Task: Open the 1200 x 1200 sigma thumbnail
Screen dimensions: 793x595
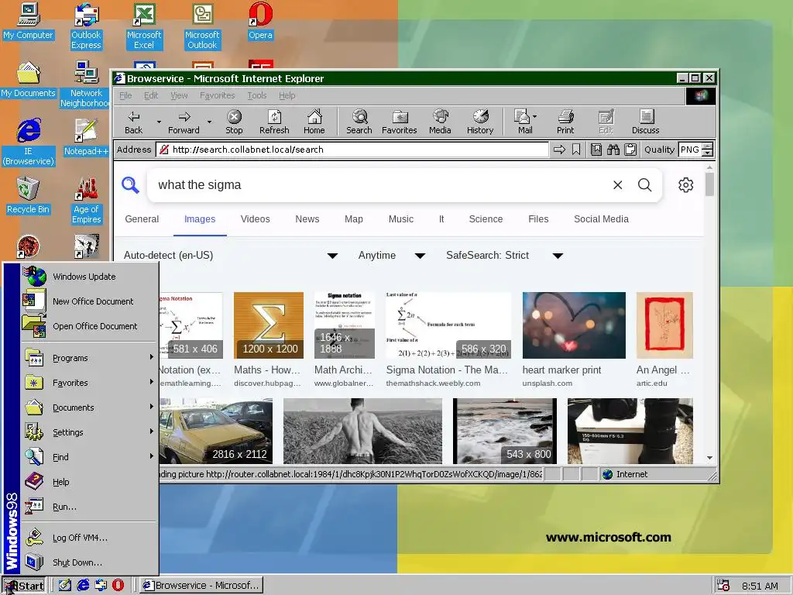Action: (x=269, y=325)
